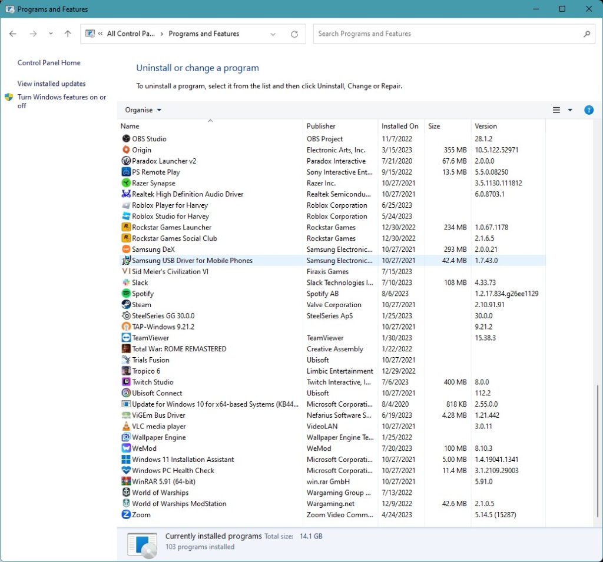603x562 pixels.
Task: Go back with the back arrow
Action: coord(13,34)
